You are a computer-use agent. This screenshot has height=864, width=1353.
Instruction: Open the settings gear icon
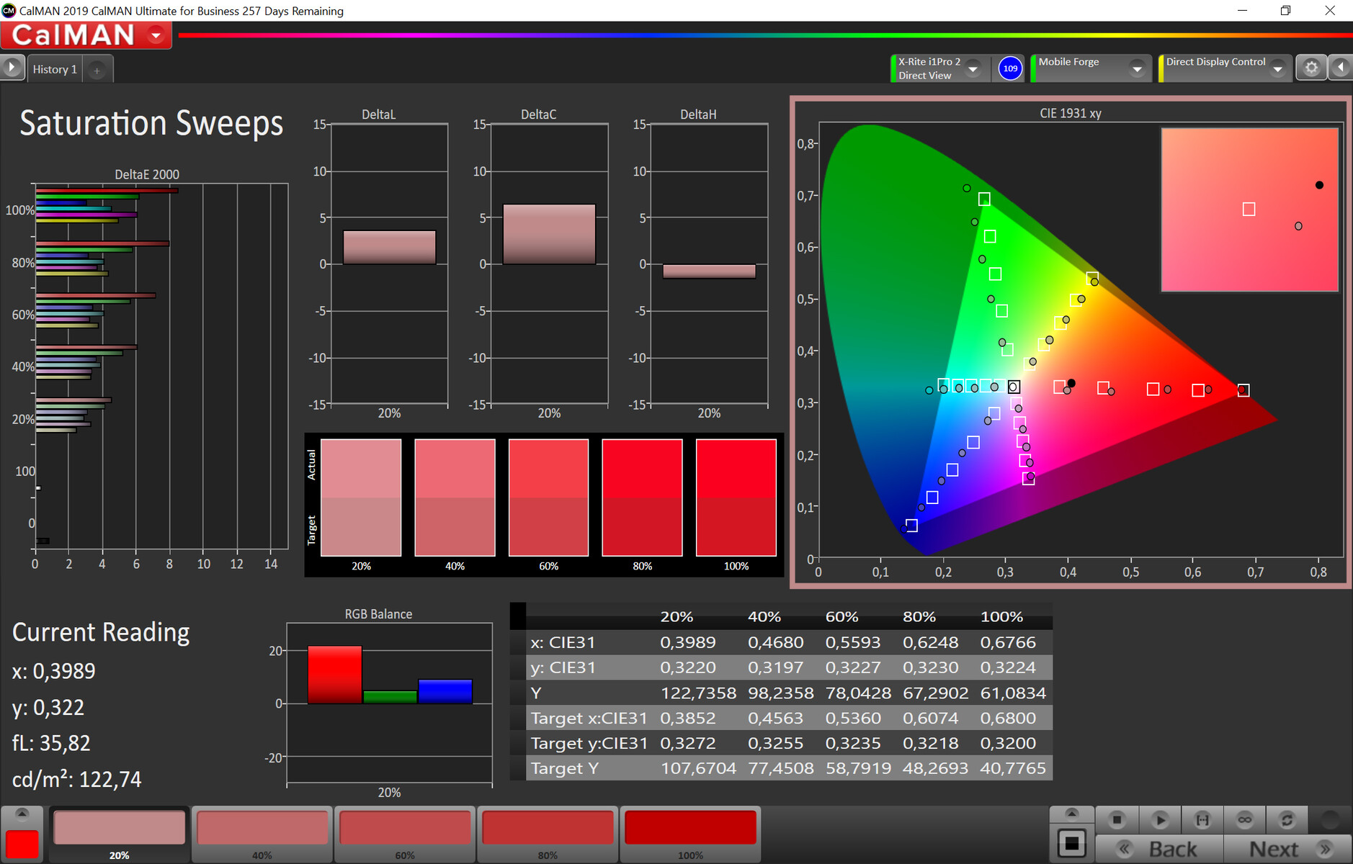click(1311, 68)
